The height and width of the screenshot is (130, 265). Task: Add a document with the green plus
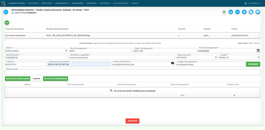pyautogui.click(x=7, y=22)
